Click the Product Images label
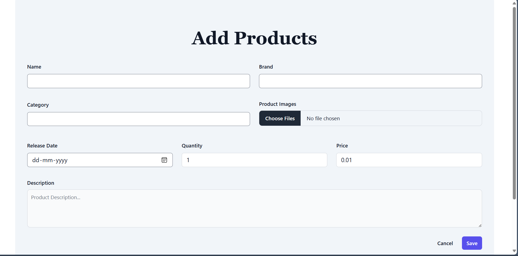The image size is (518, 256). click(277, 104)
